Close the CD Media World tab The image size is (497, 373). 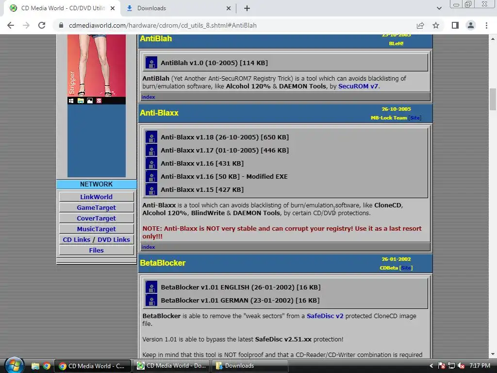pyautogui.click(x=113, y=8)
